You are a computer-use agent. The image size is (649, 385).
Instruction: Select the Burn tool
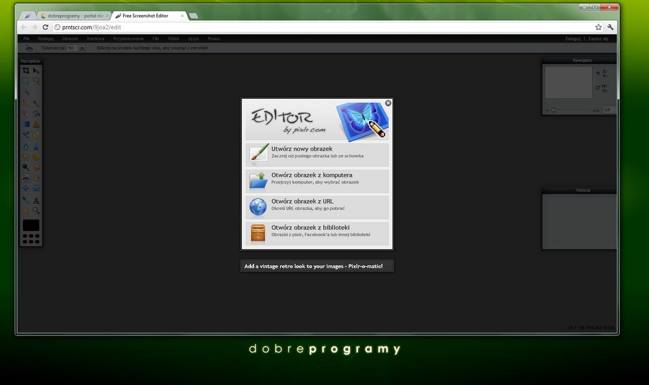[36, 167]
